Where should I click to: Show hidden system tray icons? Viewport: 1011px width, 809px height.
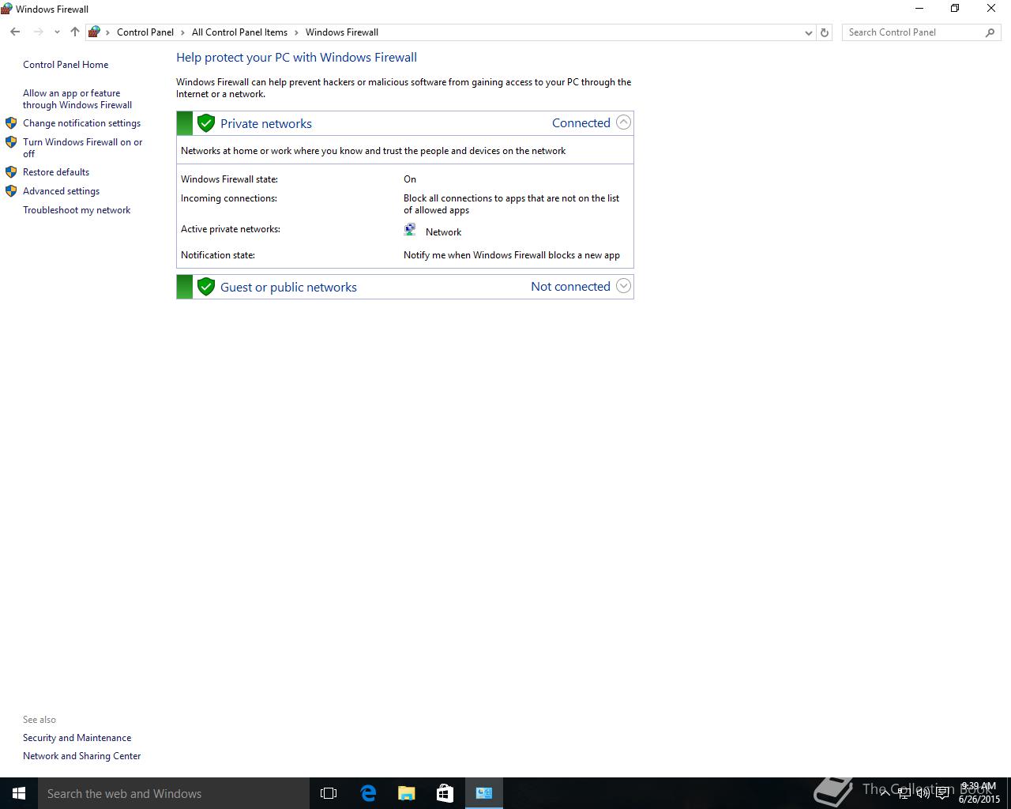(x=885, y=793)
